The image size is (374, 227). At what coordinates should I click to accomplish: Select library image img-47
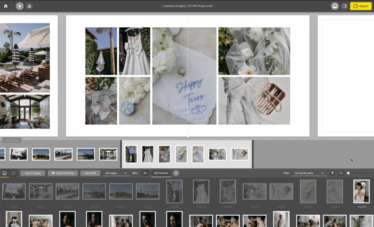[x=255, y=191]
